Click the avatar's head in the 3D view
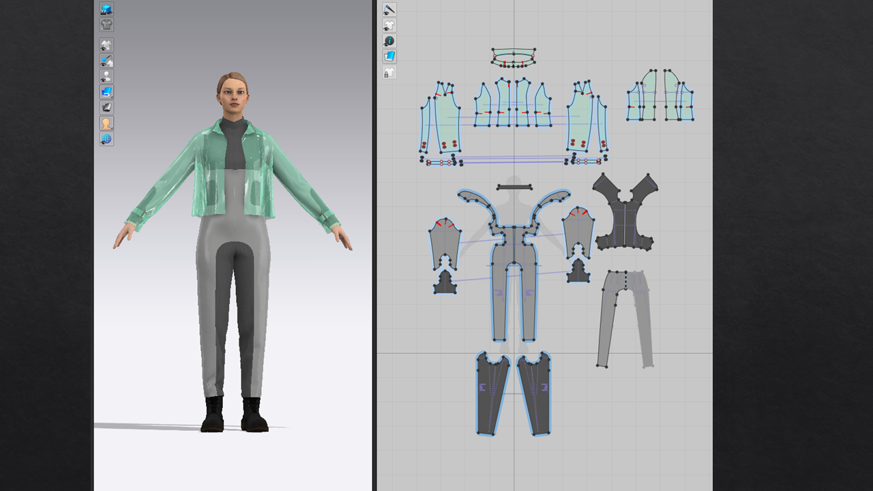 pyautogui.click(x=233, y=94)
